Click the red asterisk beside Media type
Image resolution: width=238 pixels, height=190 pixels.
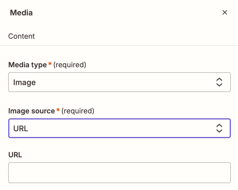point(50,64)
